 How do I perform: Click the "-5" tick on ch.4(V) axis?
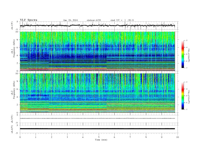coord(17,133)
